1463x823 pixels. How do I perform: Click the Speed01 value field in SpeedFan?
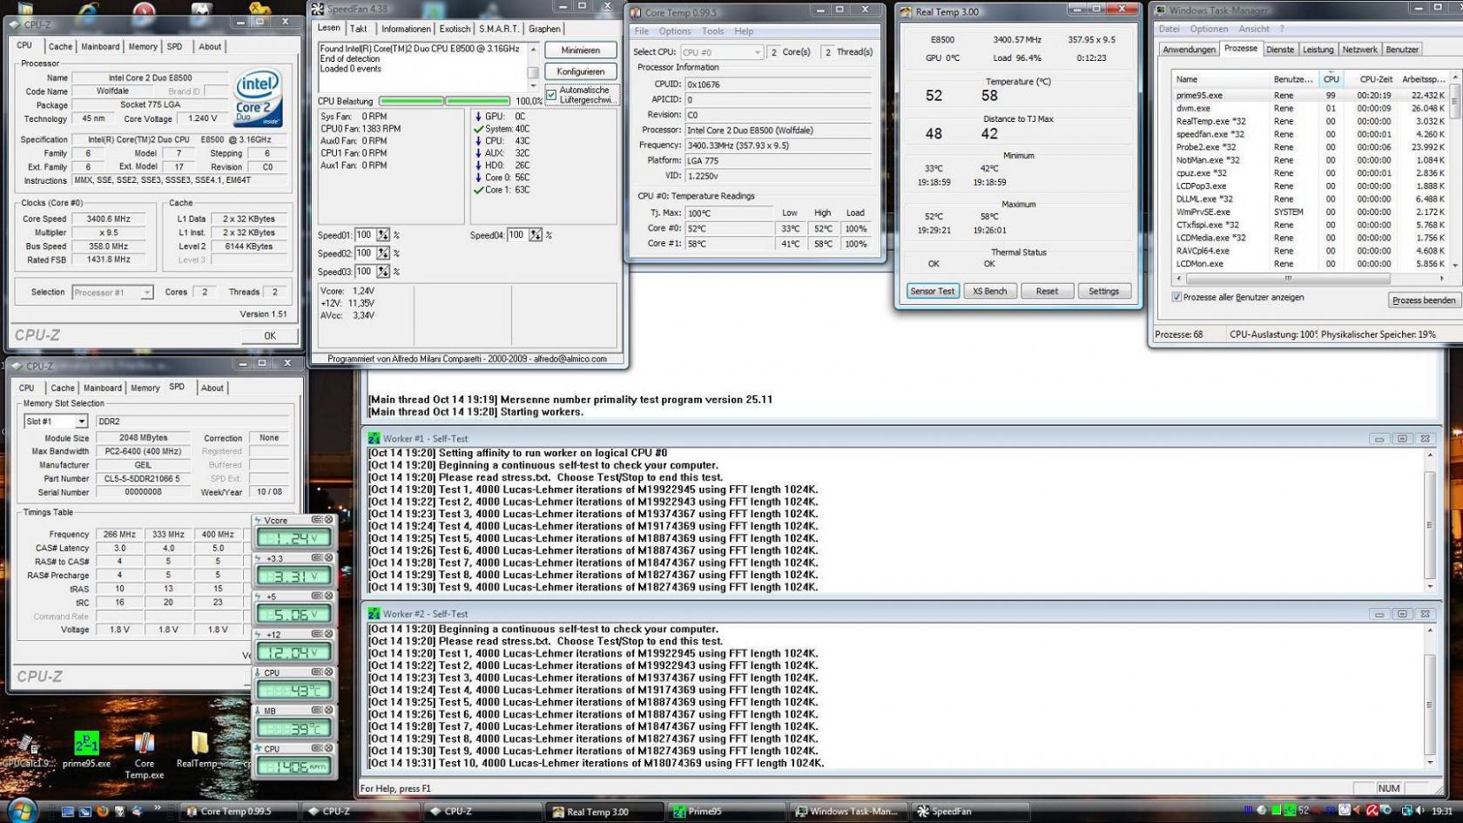(x=364, y=235)
